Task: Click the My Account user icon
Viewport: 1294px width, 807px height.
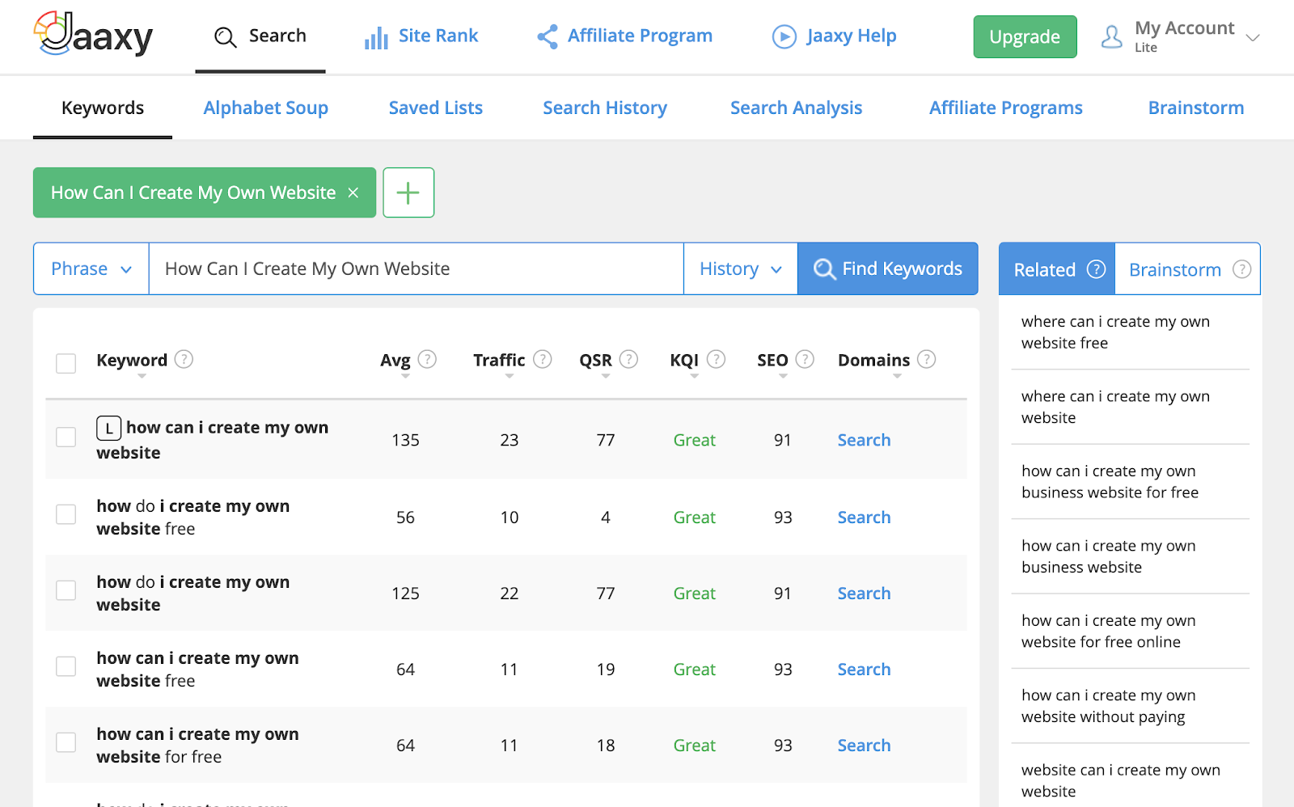Action: pos(1112,36)
